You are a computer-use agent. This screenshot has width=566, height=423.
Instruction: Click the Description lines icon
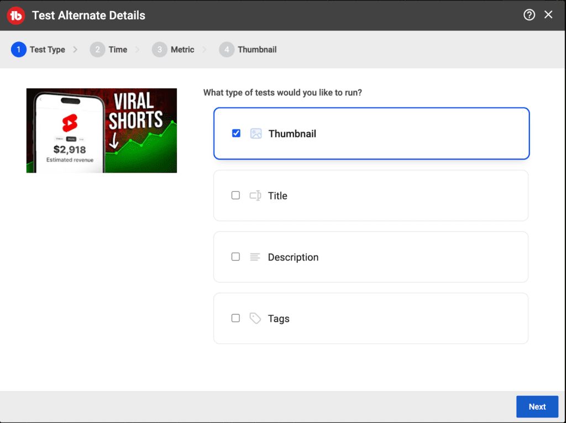(255, 257)
